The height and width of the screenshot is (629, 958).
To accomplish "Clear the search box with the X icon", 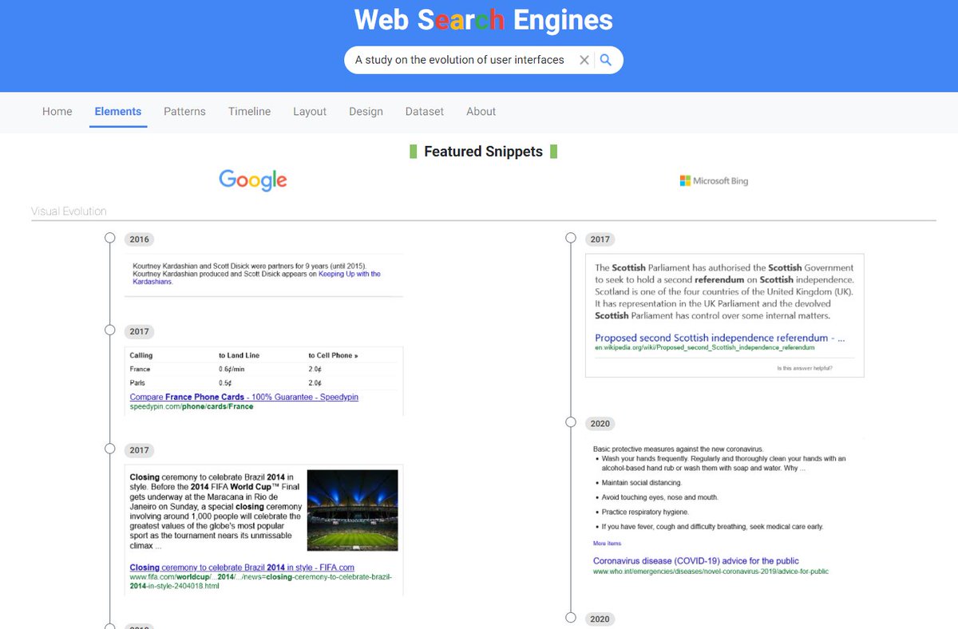I will [584, 60].
